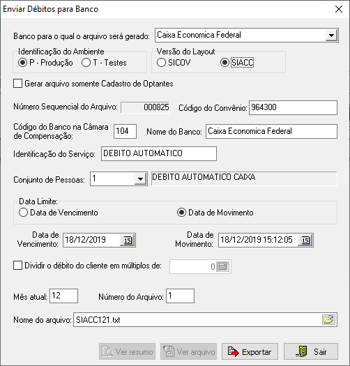Click the Identificação do Serviço text field
Screen dimensions: 350x366
click(159, 153)
